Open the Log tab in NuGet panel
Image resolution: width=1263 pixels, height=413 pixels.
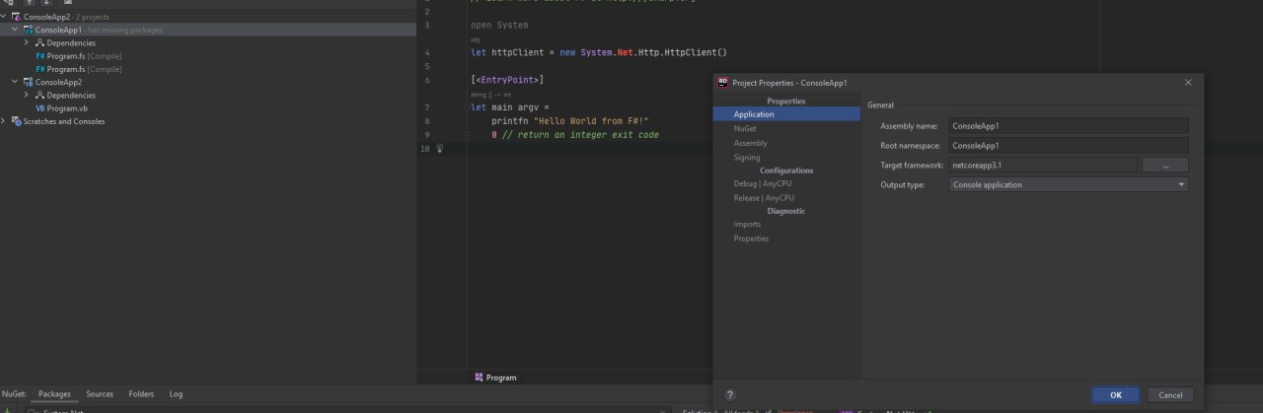pyautogui.click(x=176, y=394)
